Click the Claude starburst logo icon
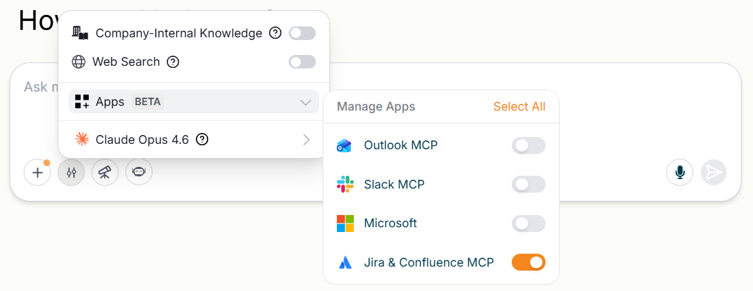The width and height of the screenshot is (753, 291). (x=82, y=140)
